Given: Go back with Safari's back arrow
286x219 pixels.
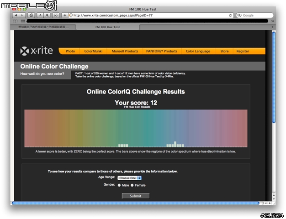Looking at the screenshot, I should [16, 16].
